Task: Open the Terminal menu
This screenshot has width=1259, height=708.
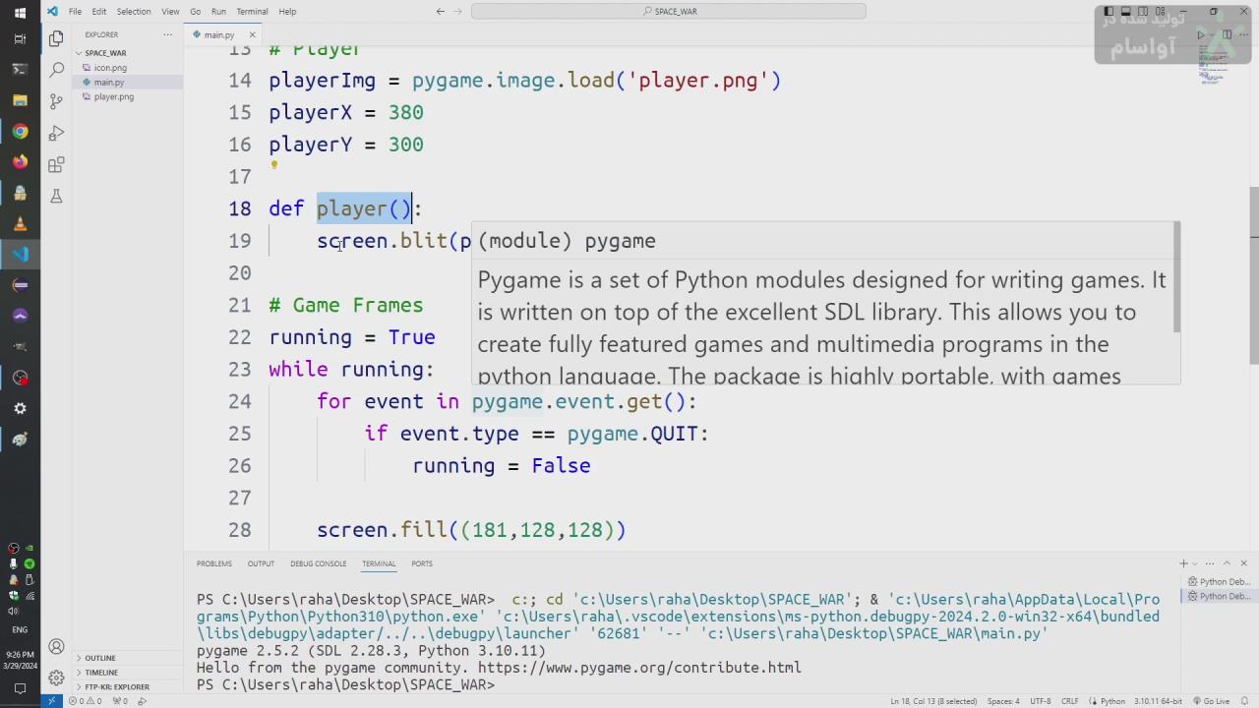Action: point(252,12)
